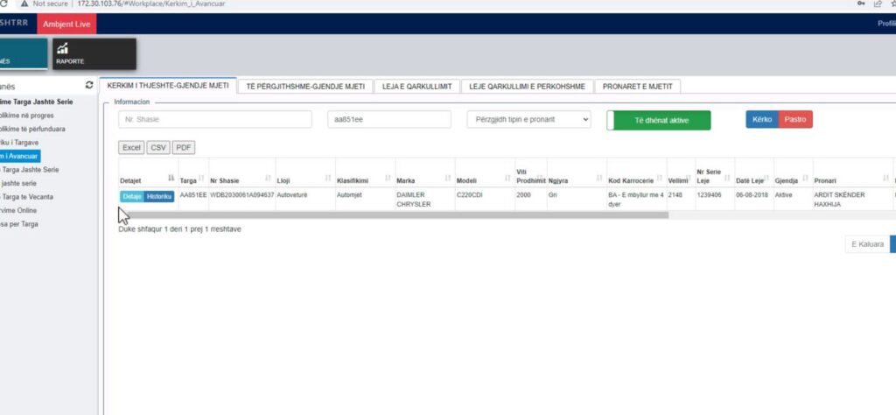Switch to Pronaret e Mjetit tab
The image size is (896, 415).
[637, 86]
